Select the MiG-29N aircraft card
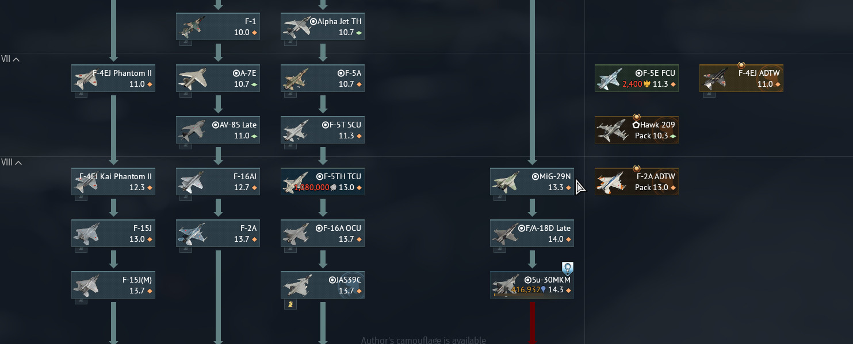Image resolution: width=853 pixels, height=344 pixels. click(x=532, y=181)
